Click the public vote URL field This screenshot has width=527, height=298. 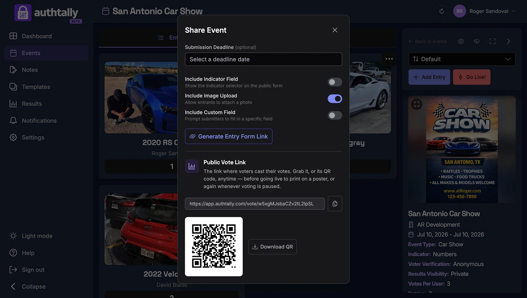[255, 203]
